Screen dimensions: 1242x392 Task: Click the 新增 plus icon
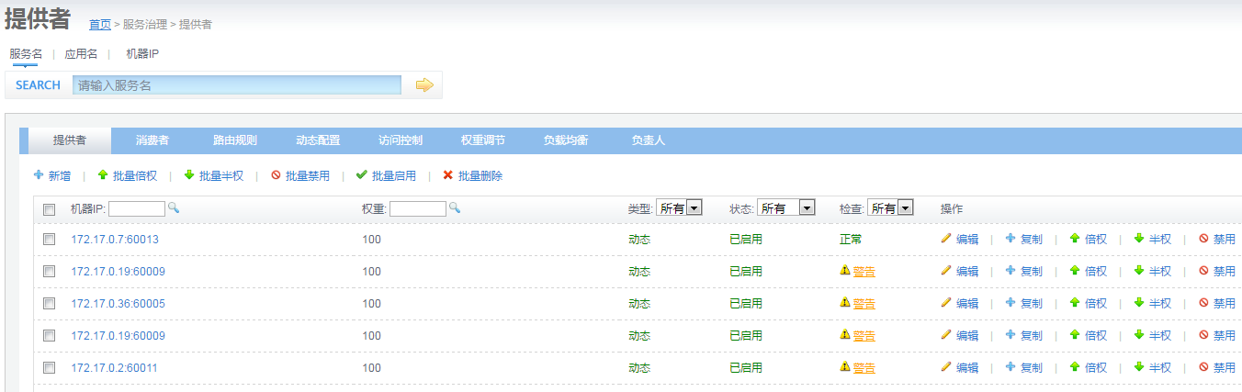coord(39,175)
